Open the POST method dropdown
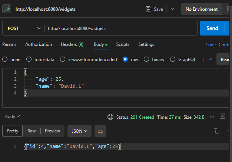232x162 pixels. 24,28
